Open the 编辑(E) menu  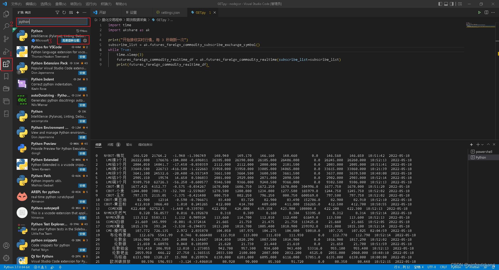coord(31,4)
